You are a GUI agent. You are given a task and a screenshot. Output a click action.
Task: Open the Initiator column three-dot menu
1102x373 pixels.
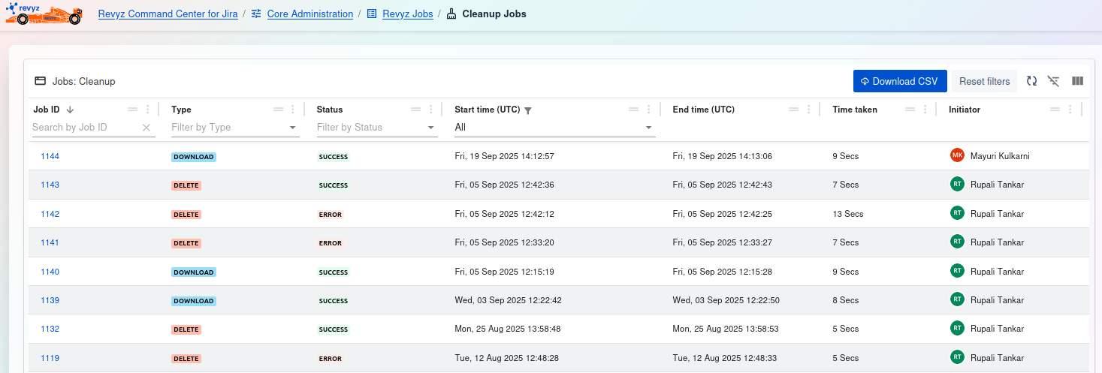click(1070, 110)
